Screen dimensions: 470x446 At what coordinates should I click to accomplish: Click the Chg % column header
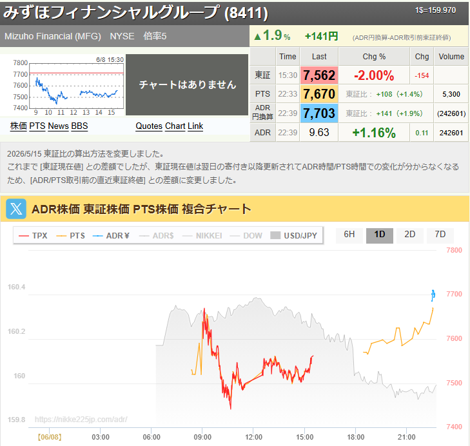[x=374, y=56]
